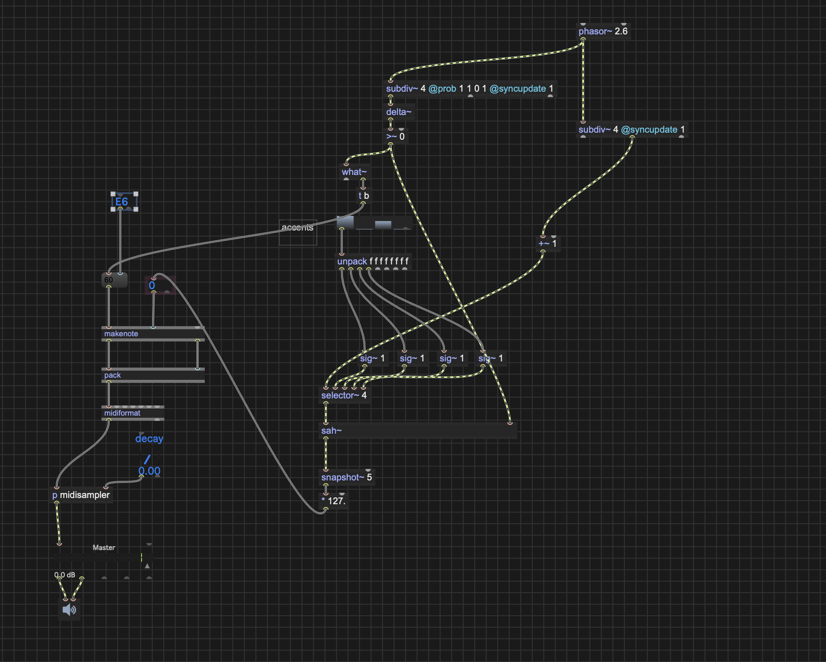Select the unpack f f f object
Image resolution: width=826 pixels, height=662 pixels.
(373, 261)
